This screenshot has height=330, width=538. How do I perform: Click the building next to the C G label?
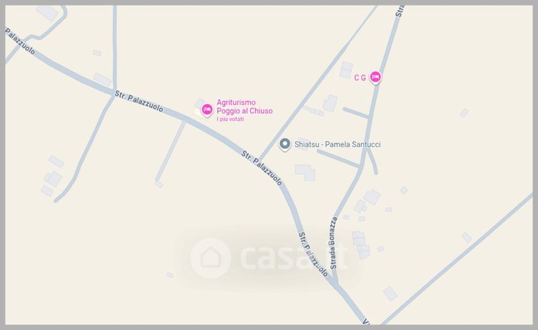point(346,70)
